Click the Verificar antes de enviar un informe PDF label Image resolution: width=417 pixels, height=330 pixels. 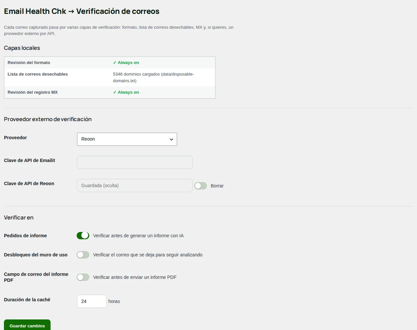click(135, 277)
